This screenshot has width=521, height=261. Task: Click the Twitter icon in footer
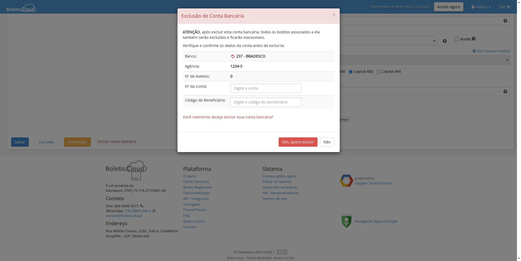coord(285,252)
